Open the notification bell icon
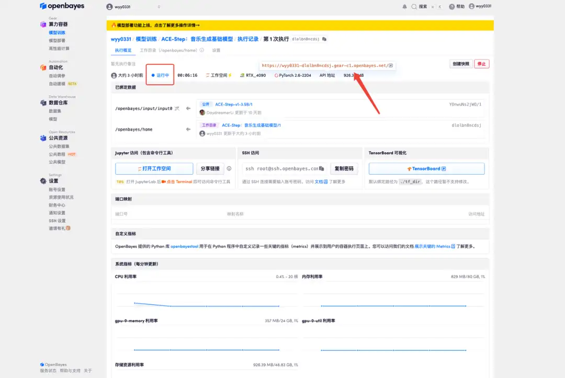 tap(404, 6)
